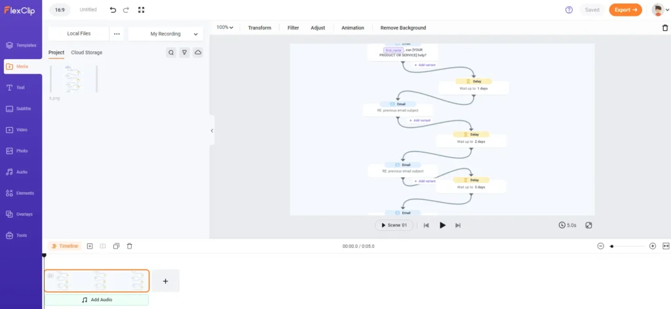The height and width of the screenshot is (309, 671).
Task: Open the media filter icon
Action: pos(184,52)
